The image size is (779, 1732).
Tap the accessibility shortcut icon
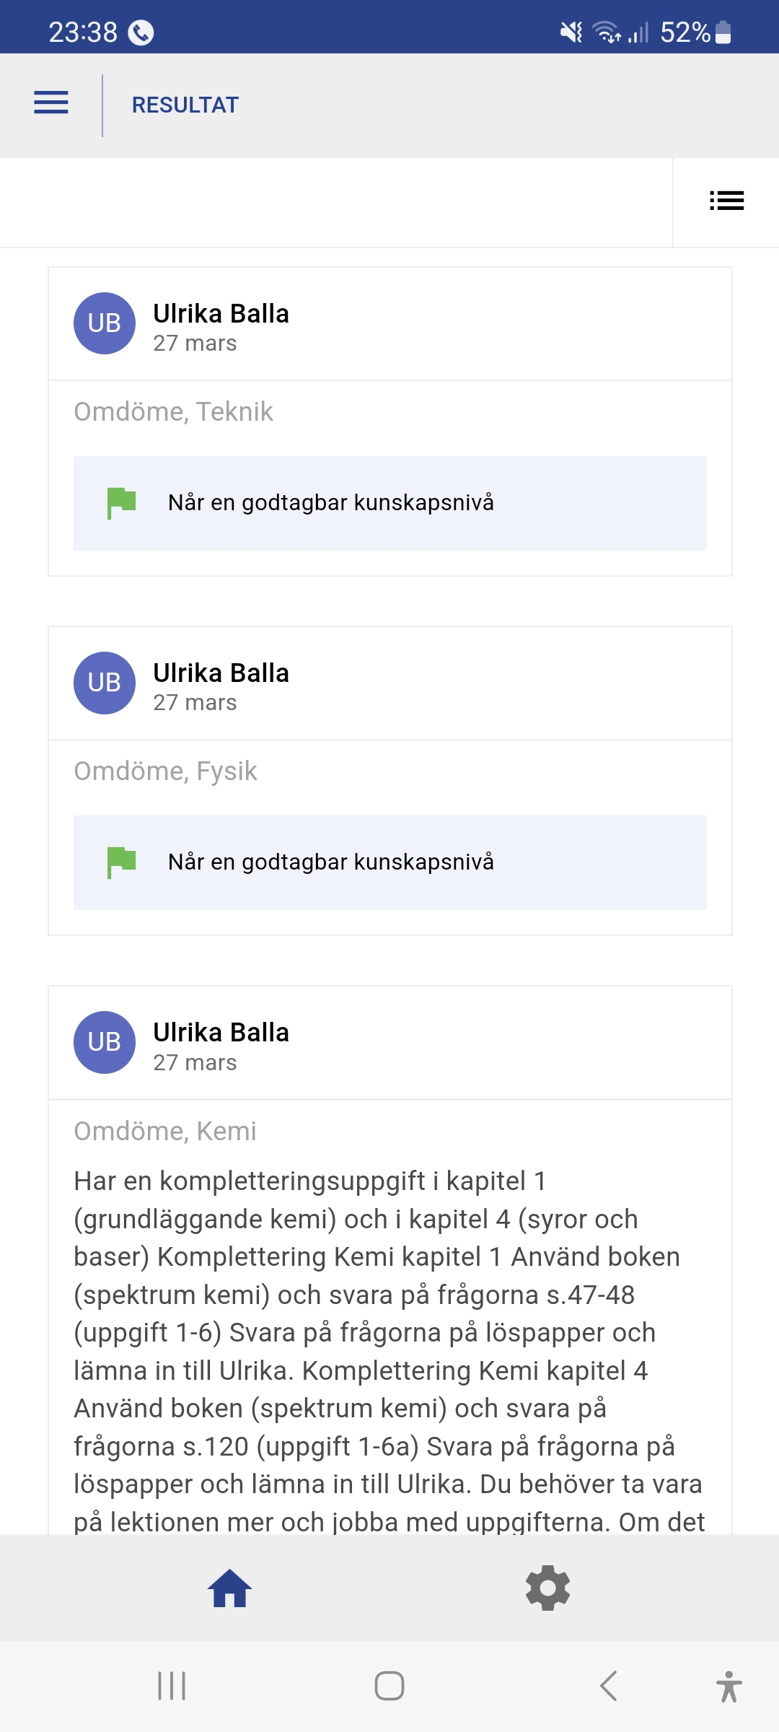tap(729, 1686)
